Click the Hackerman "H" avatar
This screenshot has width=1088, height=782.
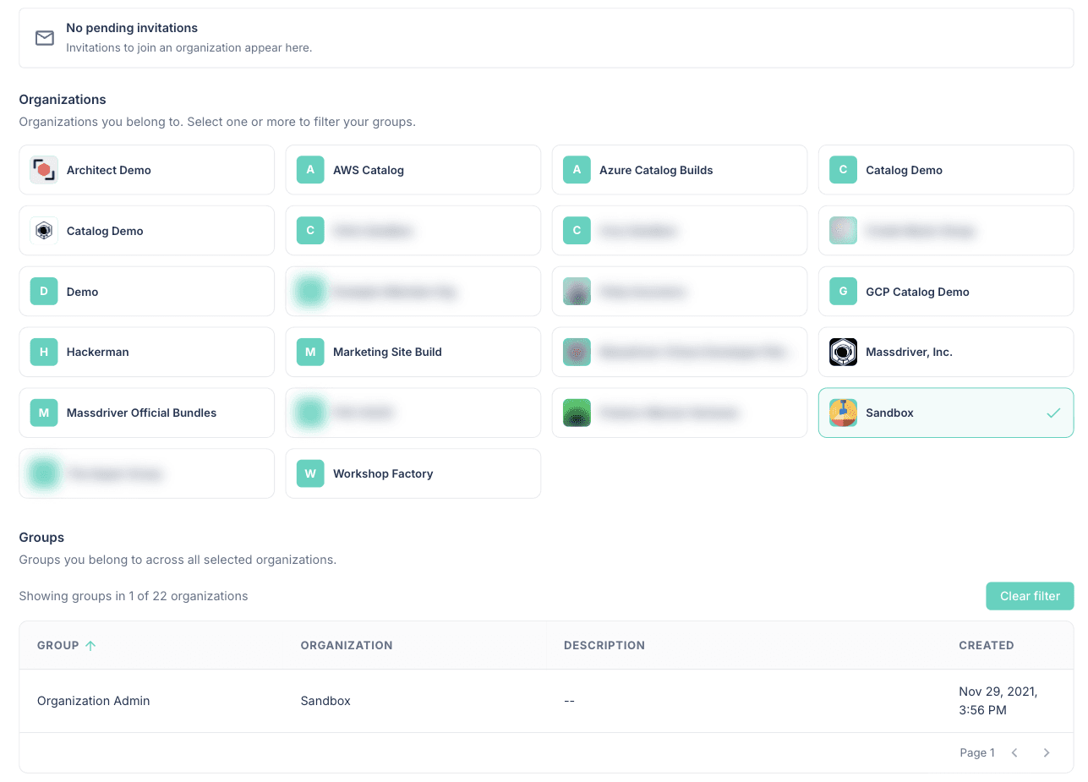click(x=44, y=352)
